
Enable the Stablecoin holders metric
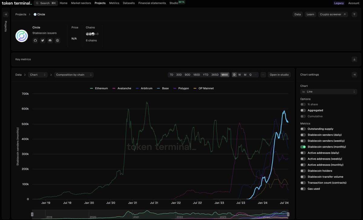pyautogui.click(x=303, y=171)
